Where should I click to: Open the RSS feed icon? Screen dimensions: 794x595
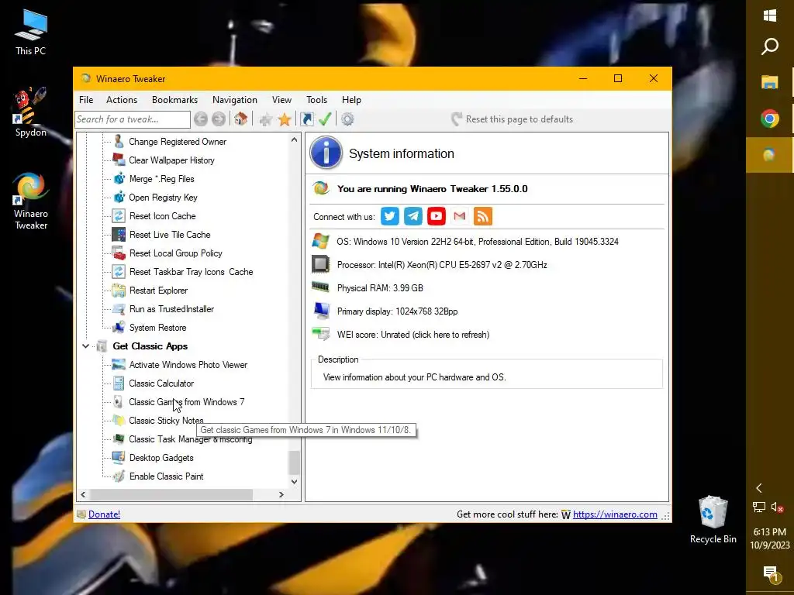tap(482, 217)
